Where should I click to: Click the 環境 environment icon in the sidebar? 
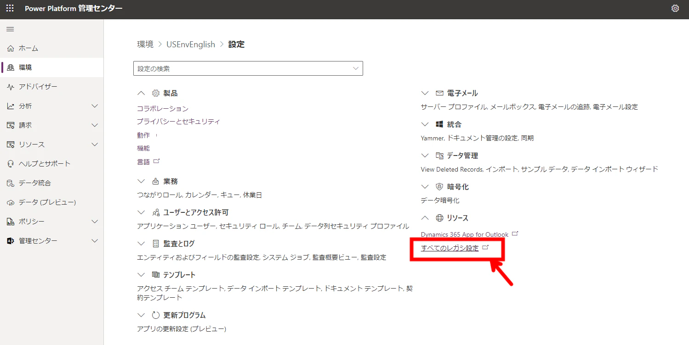pos(11,67)
